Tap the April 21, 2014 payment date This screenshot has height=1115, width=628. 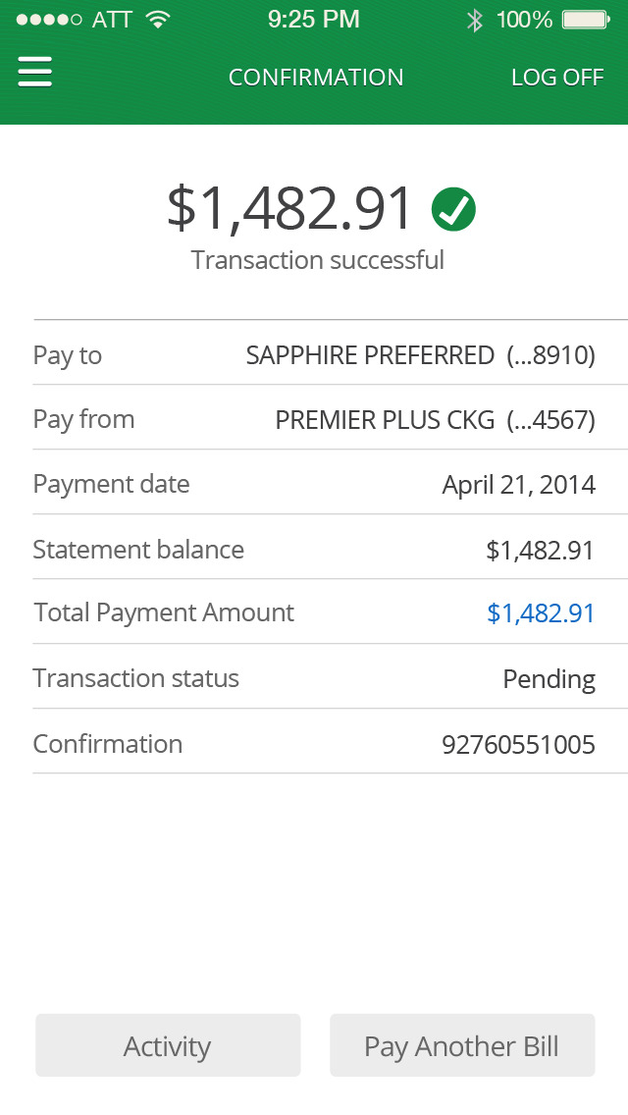(x=518, y=485)
